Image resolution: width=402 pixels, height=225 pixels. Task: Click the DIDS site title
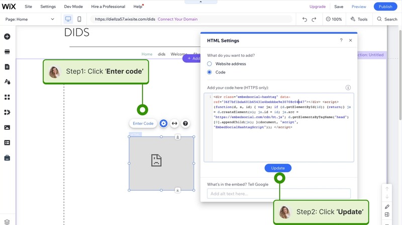click(x=77, y=33)
